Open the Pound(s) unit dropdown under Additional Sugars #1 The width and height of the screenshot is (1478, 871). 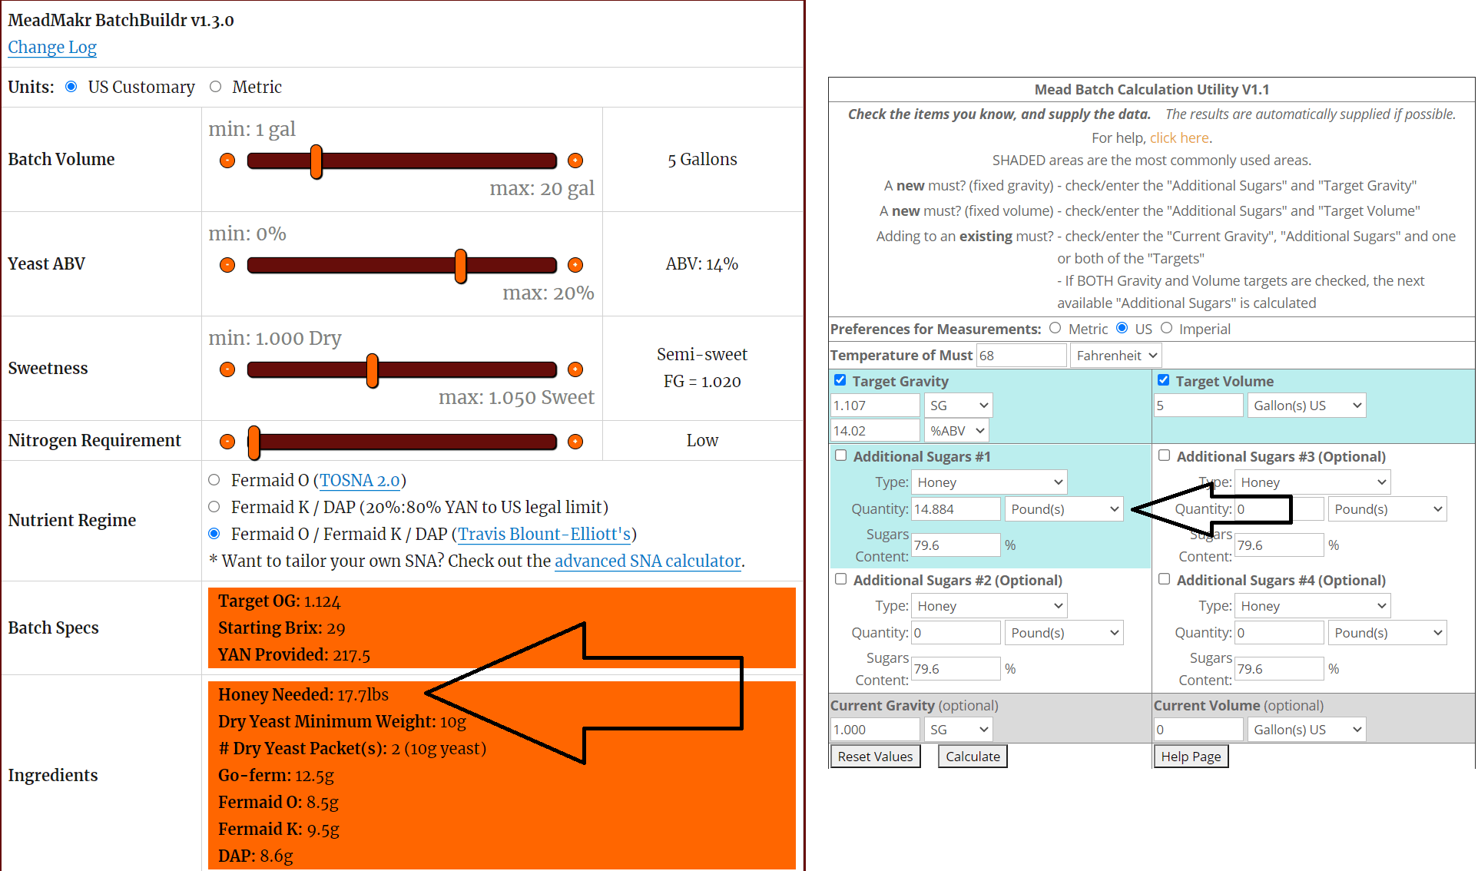click(x=1064, y=508)
